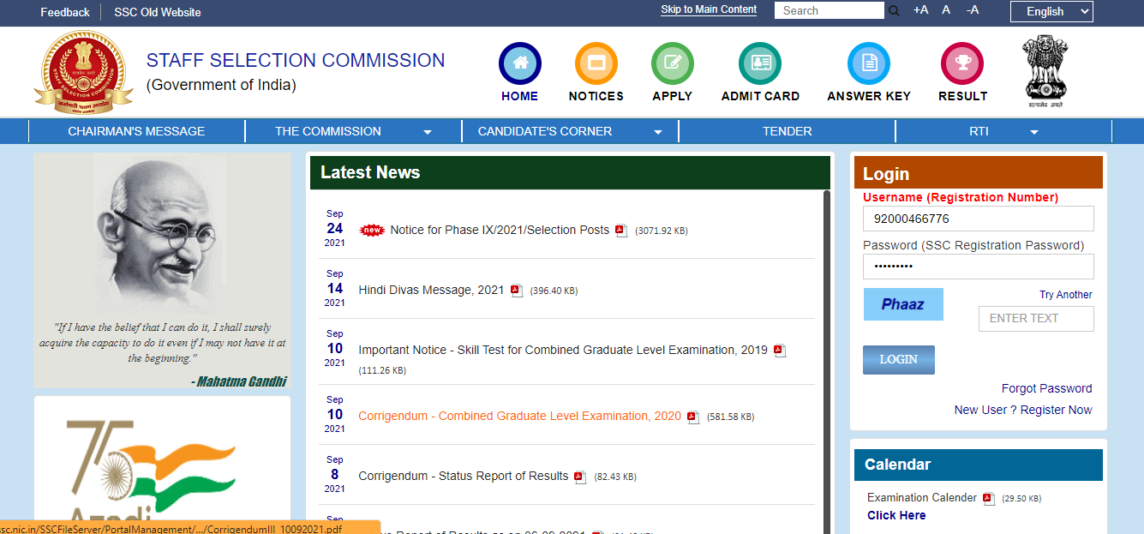Click the Feedback link

65,12
